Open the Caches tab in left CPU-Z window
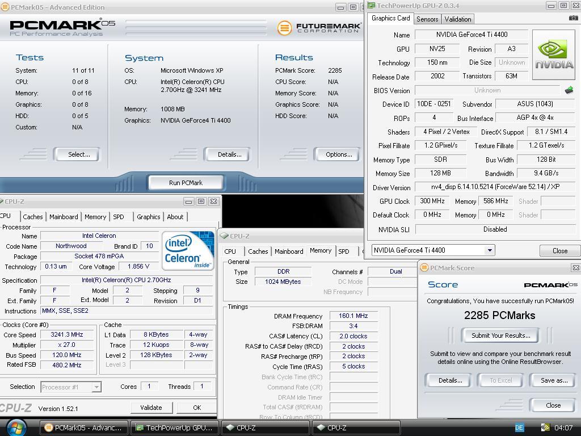The image size is (581, 436). pyautogui.click(x=32, y=217)
